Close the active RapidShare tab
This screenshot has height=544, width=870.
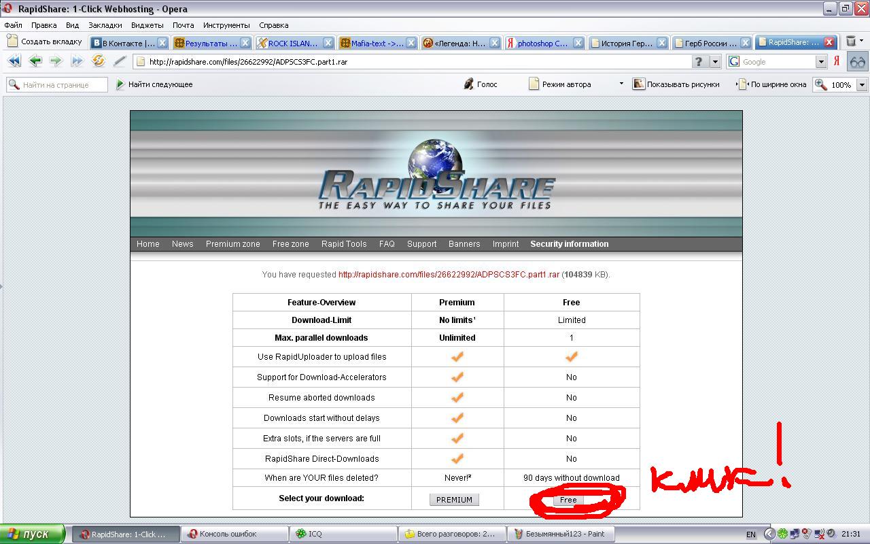coord(829,42)
